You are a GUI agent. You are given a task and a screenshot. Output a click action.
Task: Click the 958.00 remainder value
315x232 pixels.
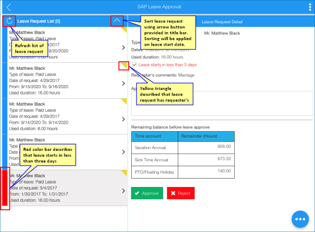pos(224,146)
